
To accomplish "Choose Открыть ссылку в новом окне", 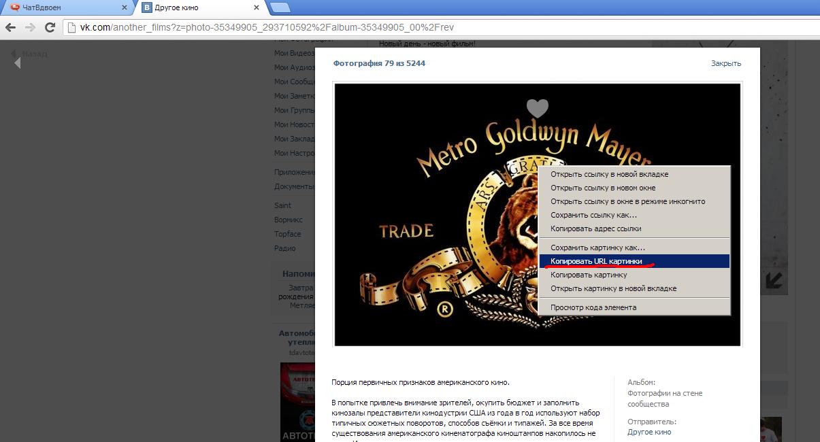I will click(634, 188).
